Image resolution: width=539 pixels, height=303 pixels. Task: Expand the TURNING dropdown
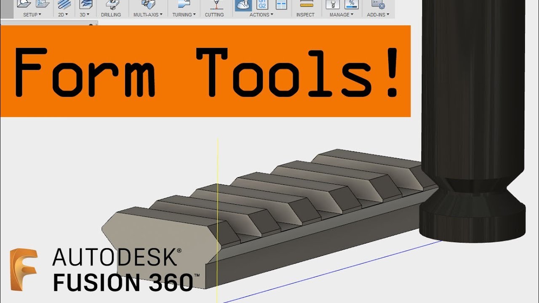(x=184, y=15)
